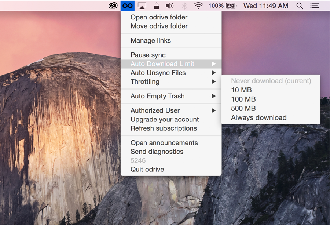
Task: Select Open announcements
Action: (x=171, y=143)
